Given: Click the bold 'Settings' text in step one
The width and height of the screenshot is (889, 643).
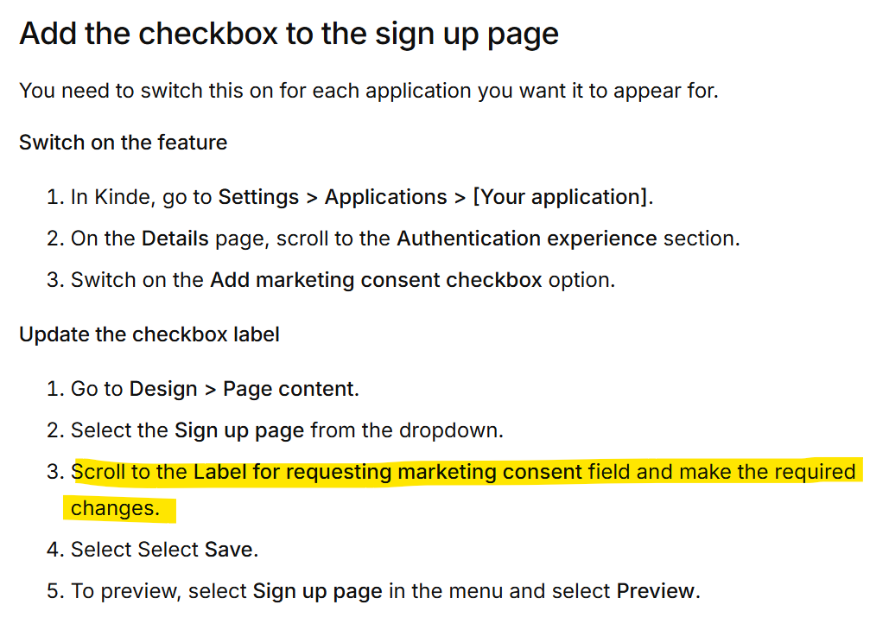Looking at the screenshot, I should coord(258,197).
